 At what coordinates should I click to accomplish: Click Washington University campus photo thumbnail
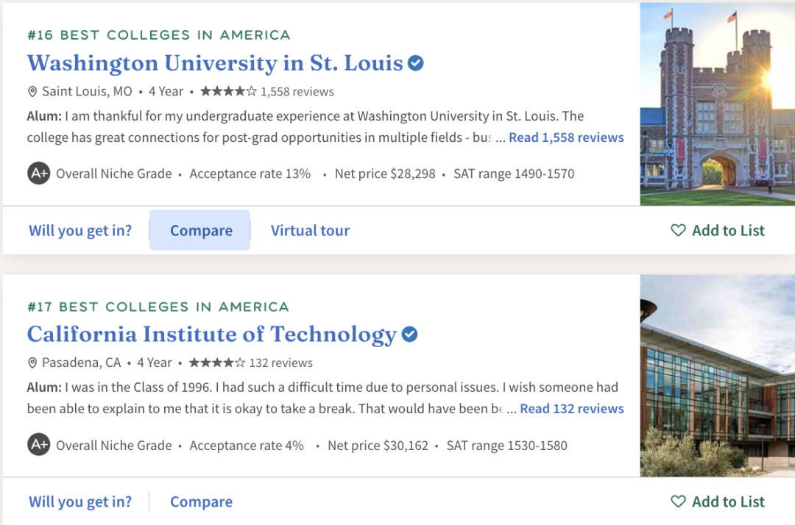tap(717, 104)
